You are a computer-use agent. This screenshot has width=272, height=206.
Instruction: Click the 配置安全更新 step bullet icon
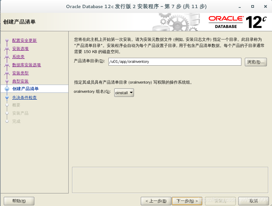[x=7, y=40]
